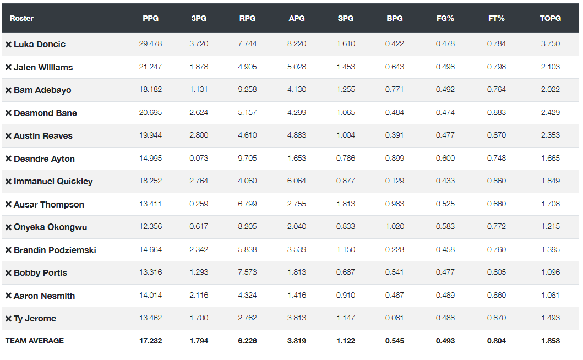Remove Immanuel Quickley using the X icon
This screenshot has height=360, width=583.
[8, 182]
